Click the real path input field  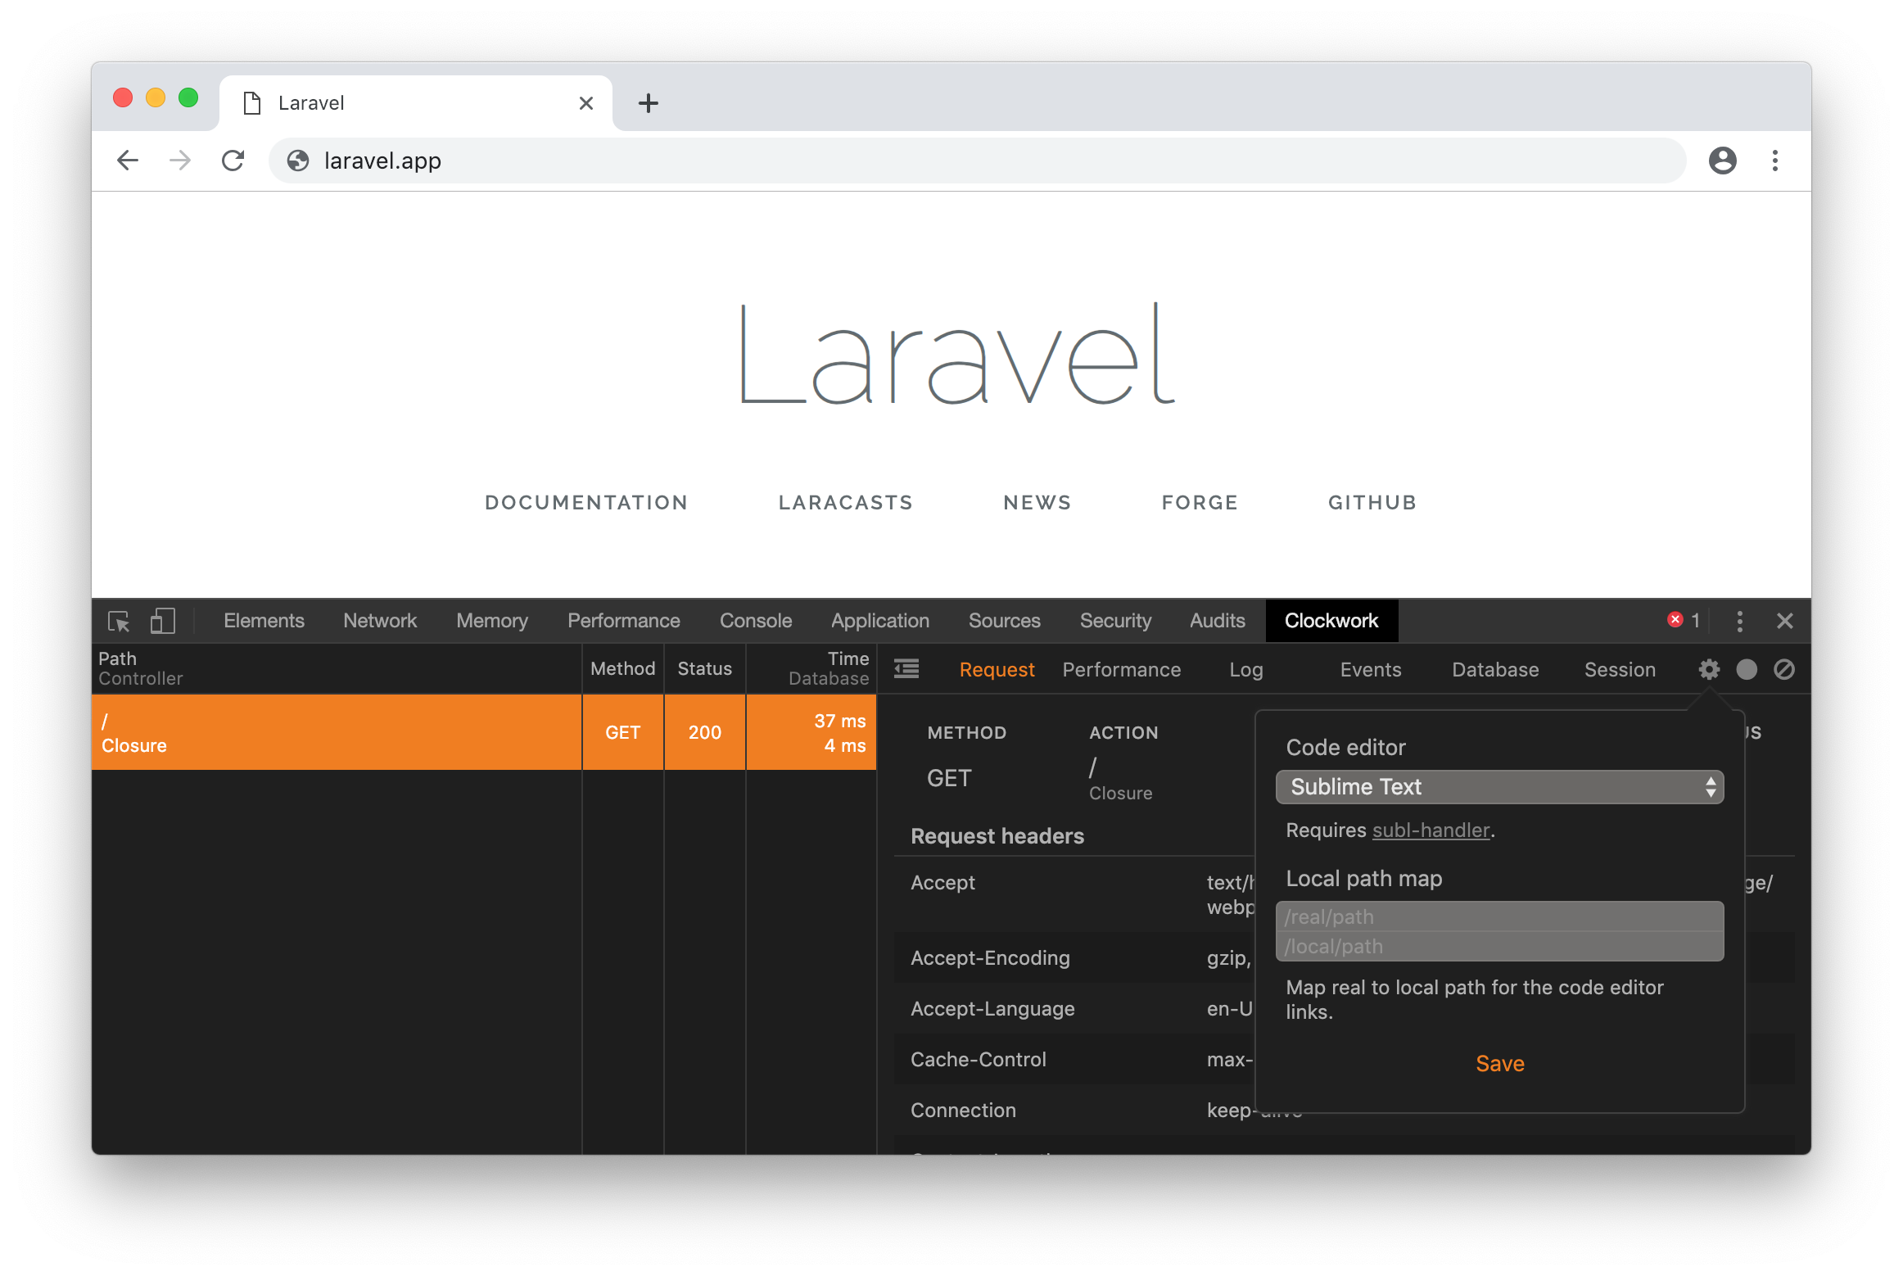click(1498, 916)
